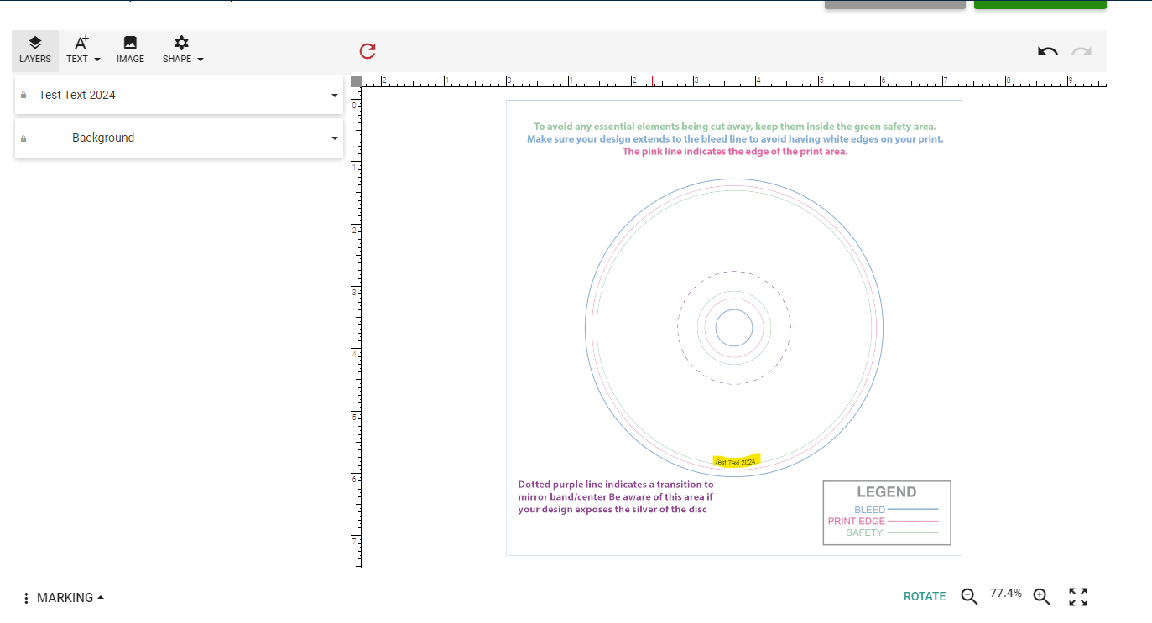The height and width of the screenshot is (623, 1152).
Task: Click the SAFETY legend entry
Action: [892, 533]
